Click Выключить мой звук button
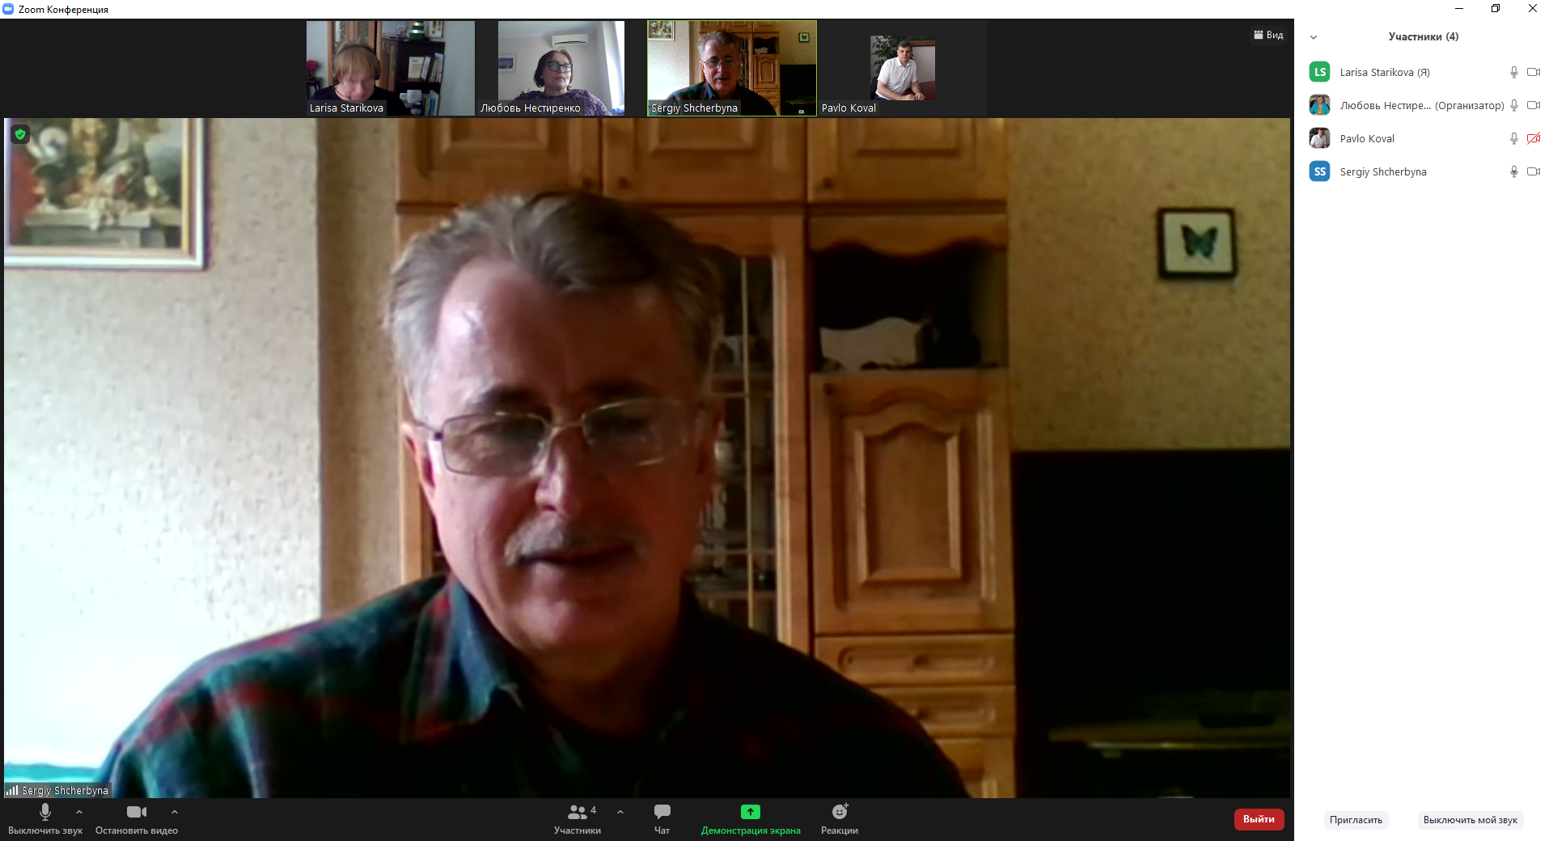The width and height of the screenshot is (1553, 841). pos(1470,820)
